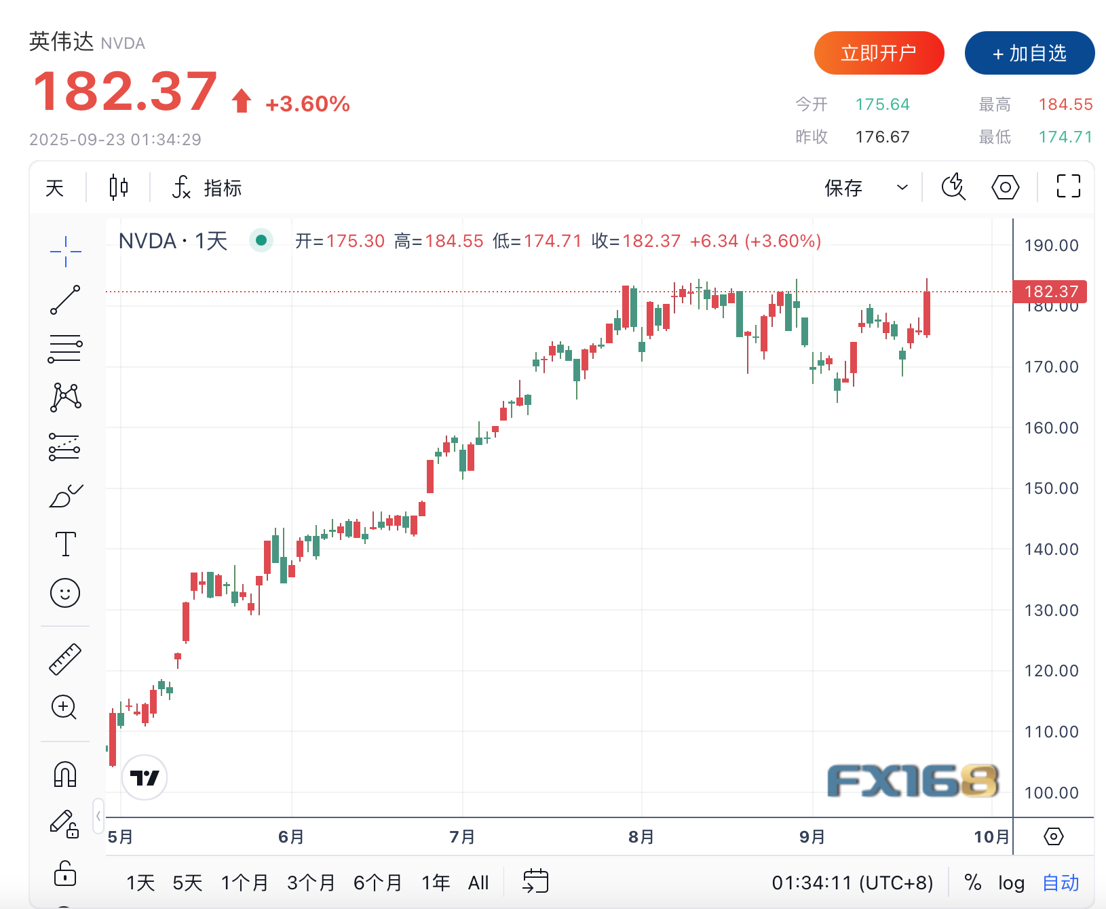Viewport: 1106px width, 909px height.
Task: Select the 1天 time range
Action: point(140,883)
